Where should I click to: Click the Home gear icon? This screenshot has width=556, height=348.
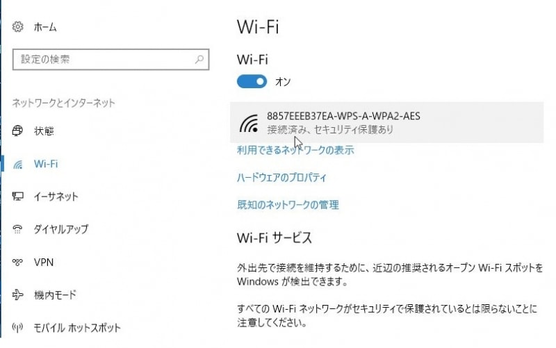pos(18,27)
